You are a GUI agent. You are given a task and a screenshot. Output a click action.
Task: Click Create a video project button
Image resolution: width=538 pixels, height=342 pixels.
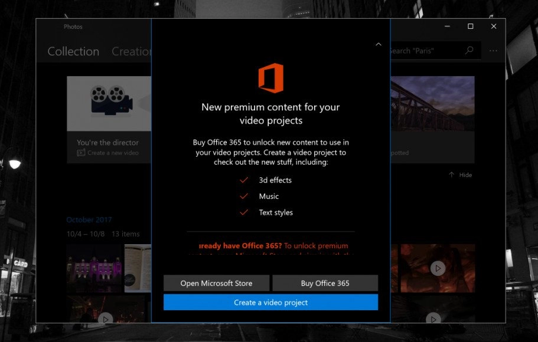pos(270,302)
